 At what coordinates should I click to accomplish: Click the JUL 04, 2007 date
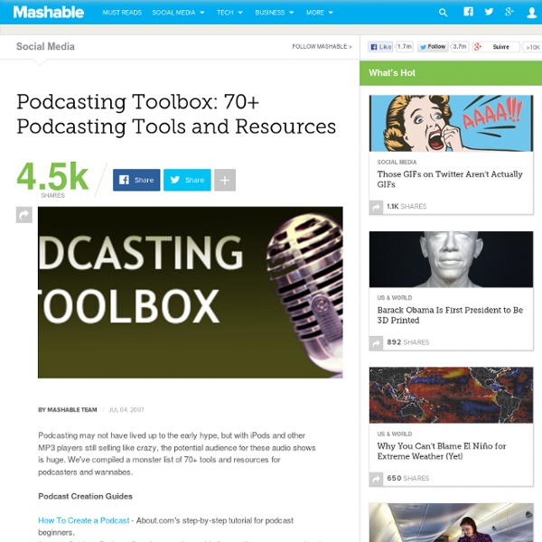pos(126,409)
